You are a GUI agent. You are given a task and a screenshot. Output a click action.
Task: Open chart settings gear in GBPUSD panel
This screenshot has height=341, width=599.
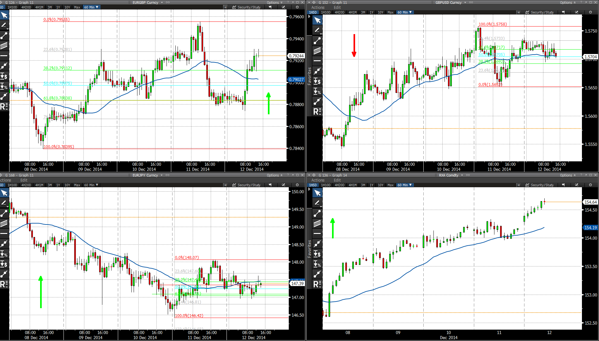[590, 12]
